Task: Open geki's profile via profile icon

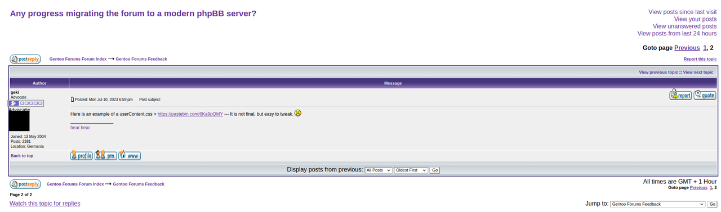Action: [x=82, y=155]
